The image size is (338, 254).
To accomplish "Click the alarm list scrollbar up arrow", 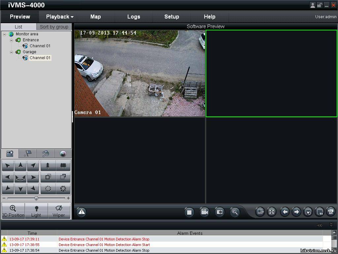I will [x=334, y=233].
